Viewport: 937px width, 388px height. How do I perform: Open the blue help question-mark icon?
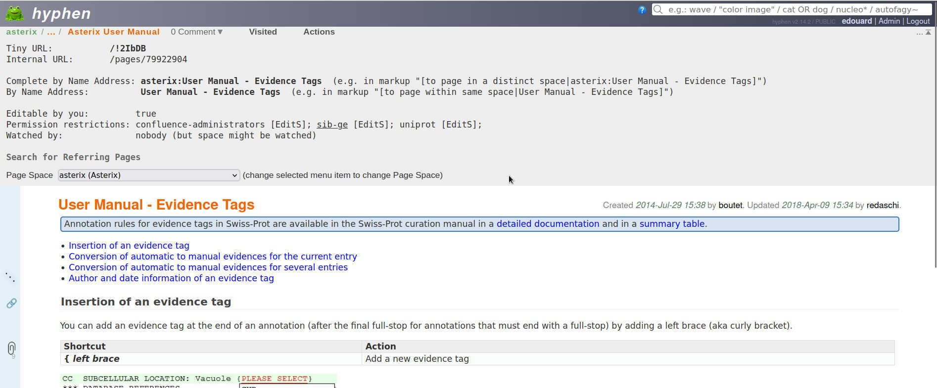tap(642, 10)
